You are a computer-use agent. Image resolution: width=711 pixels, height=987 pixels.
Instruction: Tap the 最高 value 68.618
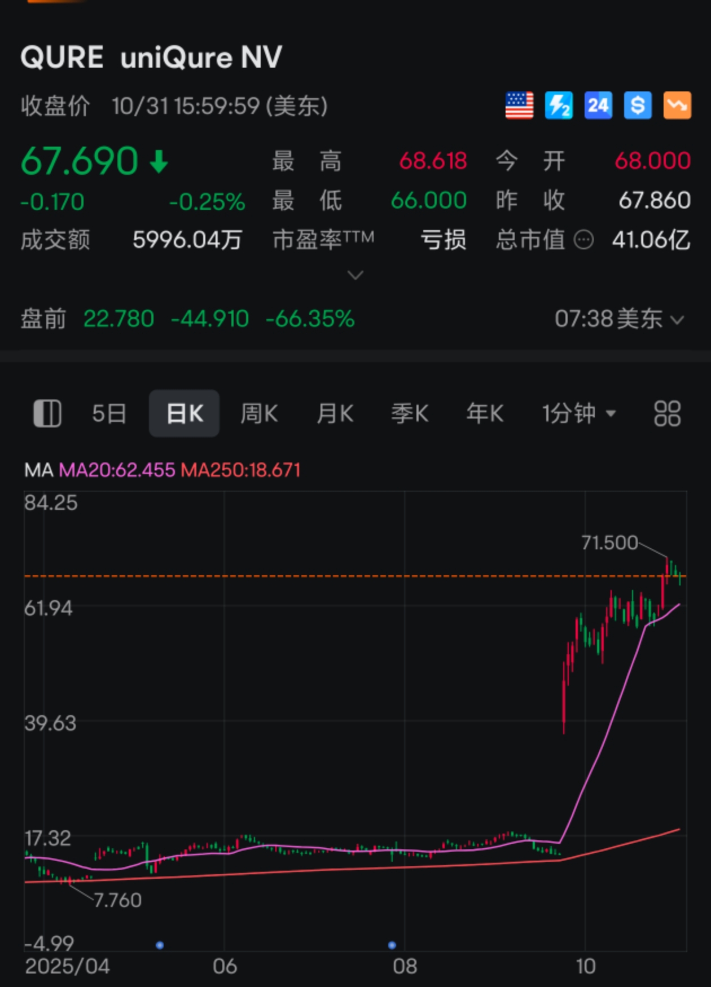click(x=433, y=161)
